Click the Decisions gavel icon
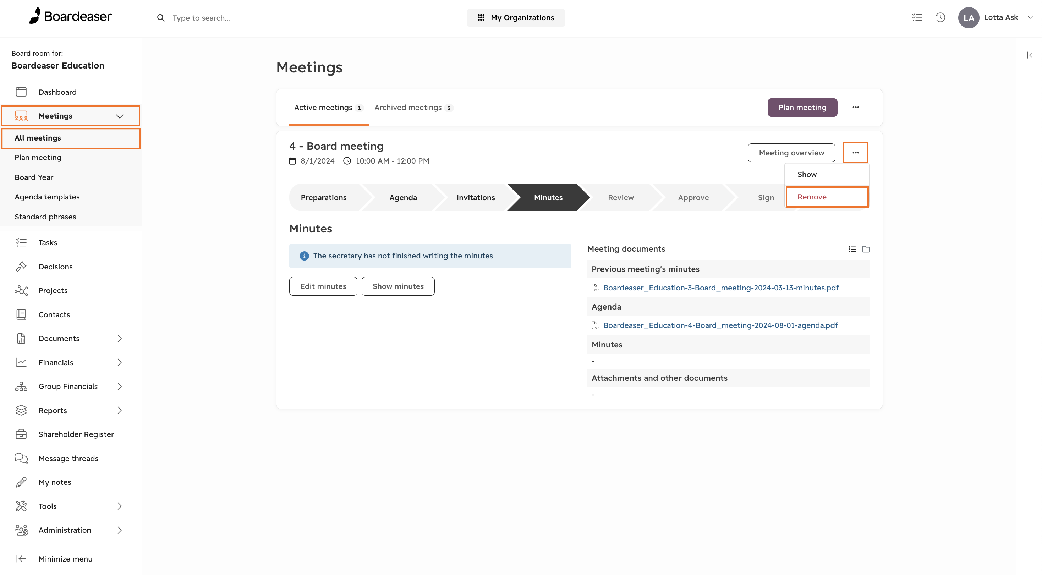The width and height of the screenshot is (1042, 575). coord(21,266)
